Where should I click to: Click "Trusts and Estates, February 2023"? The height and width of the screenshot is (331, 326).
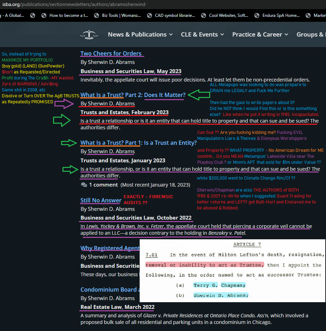pos(125,112)
